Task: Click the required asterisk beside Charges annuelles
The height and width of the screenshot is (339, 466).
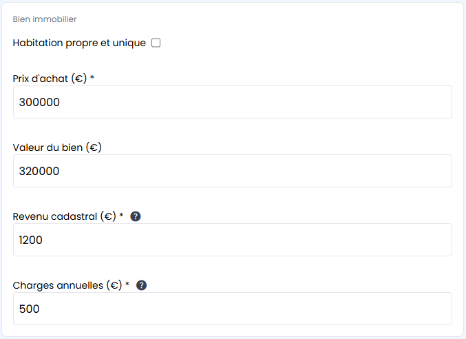Action: coord(127,285)
